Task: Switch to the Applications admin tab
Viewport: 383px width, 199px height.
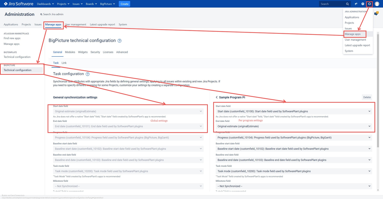Action: (11, 25)
